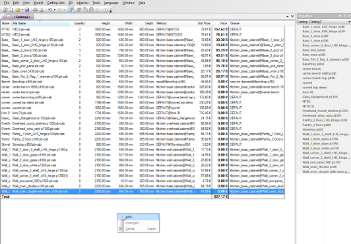Select the Benchtop p850.pb-cab row
Screen dimensions: 351x244
[x=143, y=82]
